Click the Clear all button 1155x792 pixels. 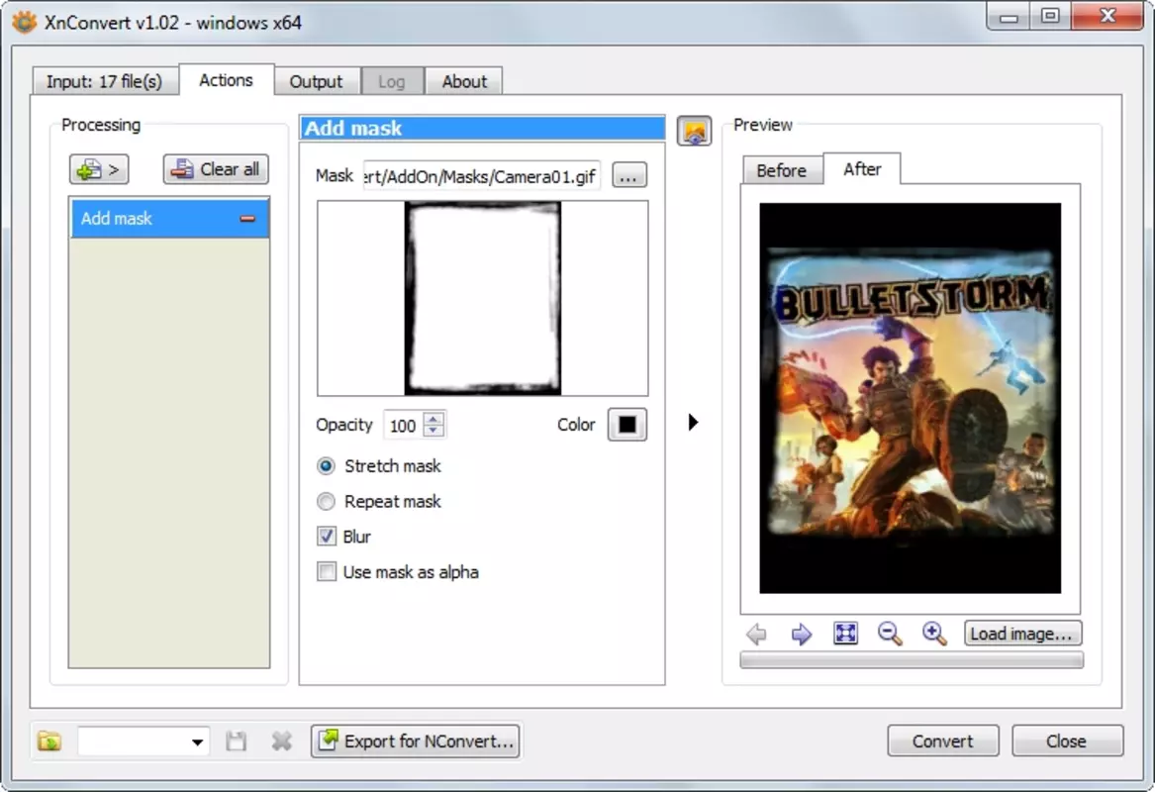216,169
